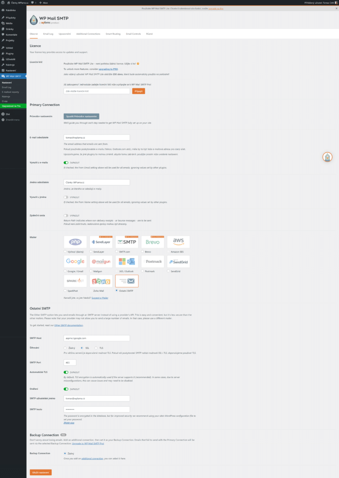Click into the SMTP Host field

[97, 338]
